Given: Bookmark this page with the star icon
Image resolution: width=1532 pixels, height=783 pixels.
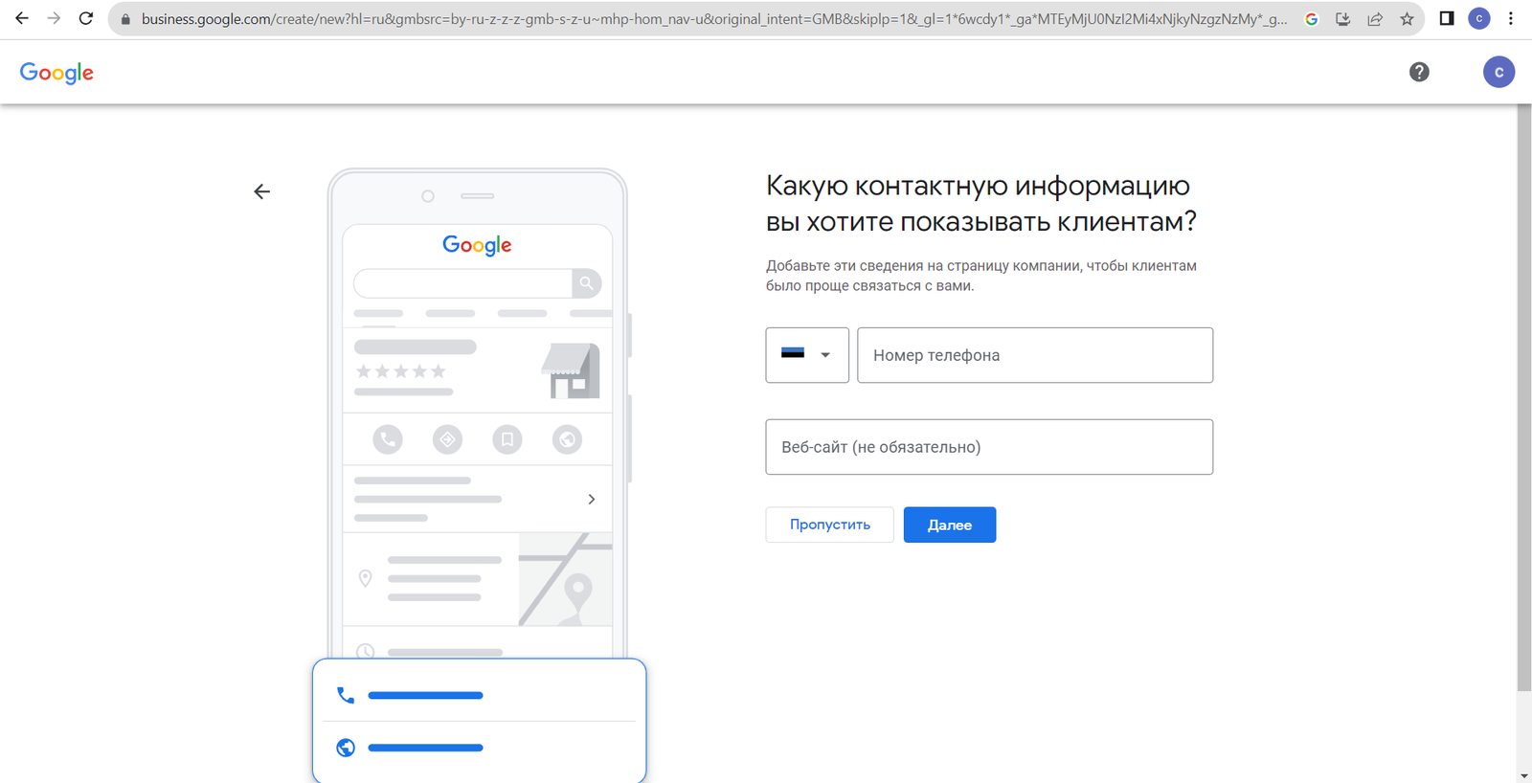Looking at the screenshot, I should [x=1407, y=19].
